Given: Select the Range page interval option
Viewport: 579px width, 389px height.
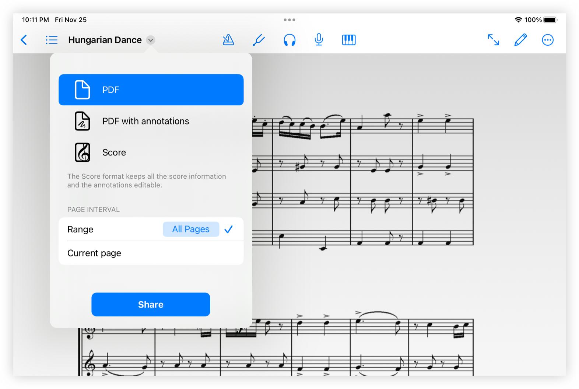Looking at the screenshot, I should click(151, 229).
